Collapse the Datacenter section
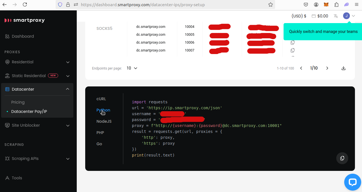Viewport: 362px width, 192px height. pyautogui.click(x=67, y=89)
